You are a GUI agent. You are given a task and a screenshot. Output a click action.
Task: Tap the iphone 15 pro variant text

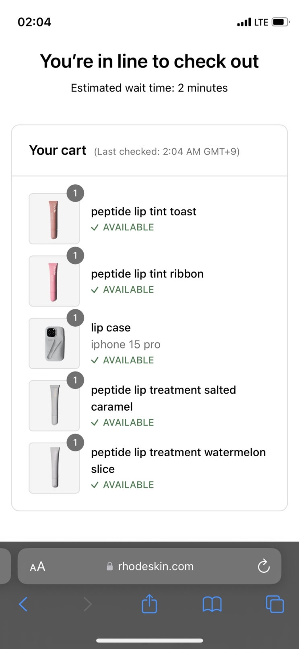coord(126,344)
